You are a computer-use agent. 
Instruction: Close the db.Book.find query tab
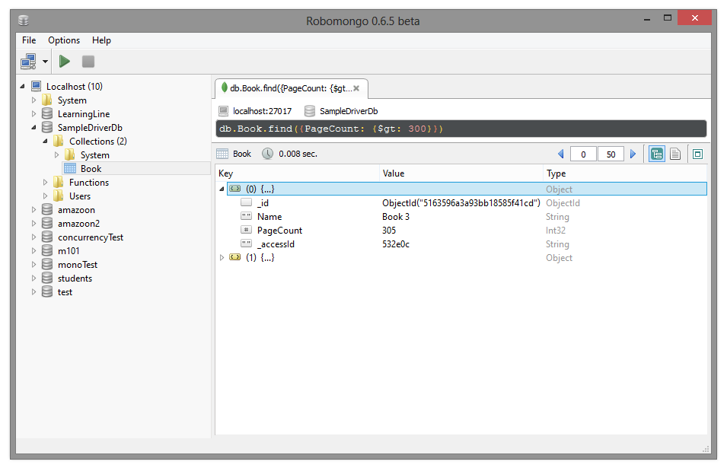point(356,88)
